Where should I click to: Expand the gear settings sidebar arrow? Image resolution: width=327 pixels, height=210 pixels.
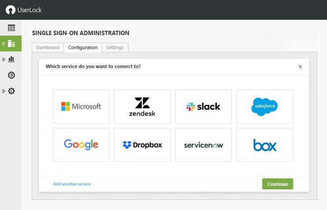(4, 91)
